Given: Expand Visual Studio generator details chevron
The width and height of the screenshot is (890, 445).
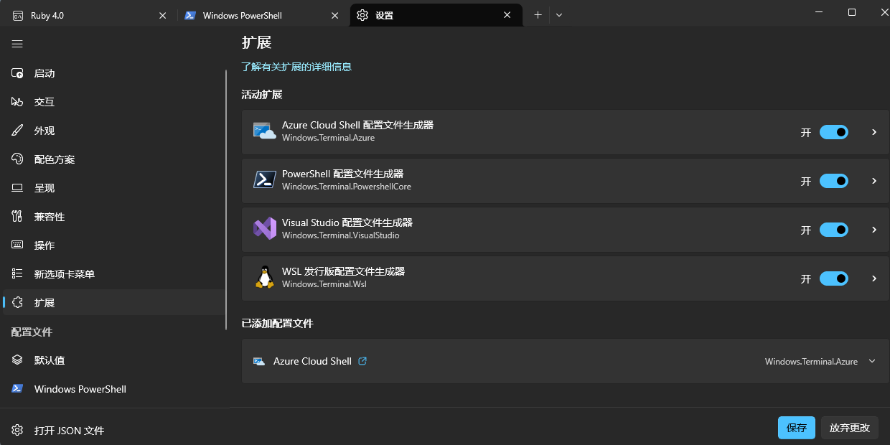Looking at the screenshot, I should point(874,230).
